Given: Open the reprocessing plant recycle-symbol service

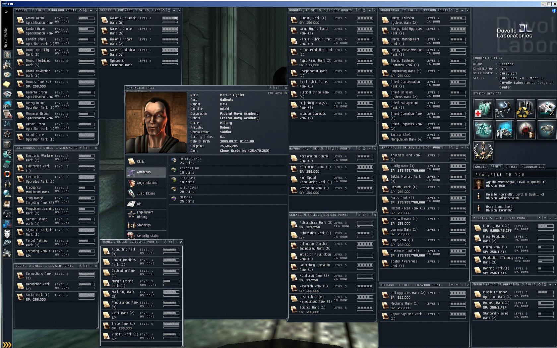Looking at the screenshot, I should coord(525,109).
